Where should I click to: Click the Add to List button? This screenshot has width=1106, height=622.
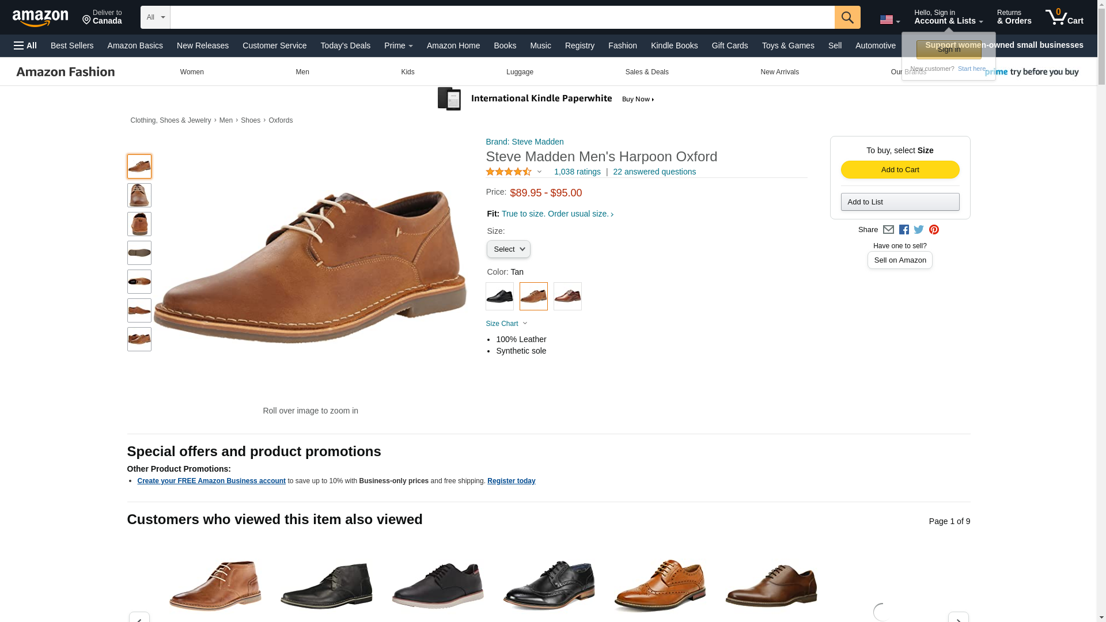[x=900, y=202]
